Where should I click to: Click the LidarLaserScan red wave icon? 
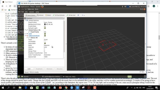(27, 36)
